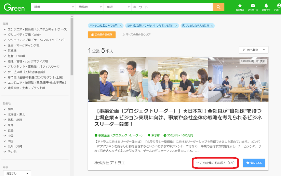The width and height of the screenshot is (281, 176).
Task: Open the 勤務地 dropdown in search bar
Action: pyautogui.click(x=90, y=7)
